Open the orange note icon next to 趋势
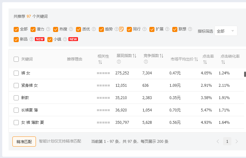The image size is (246, 158). coord(121,29)
